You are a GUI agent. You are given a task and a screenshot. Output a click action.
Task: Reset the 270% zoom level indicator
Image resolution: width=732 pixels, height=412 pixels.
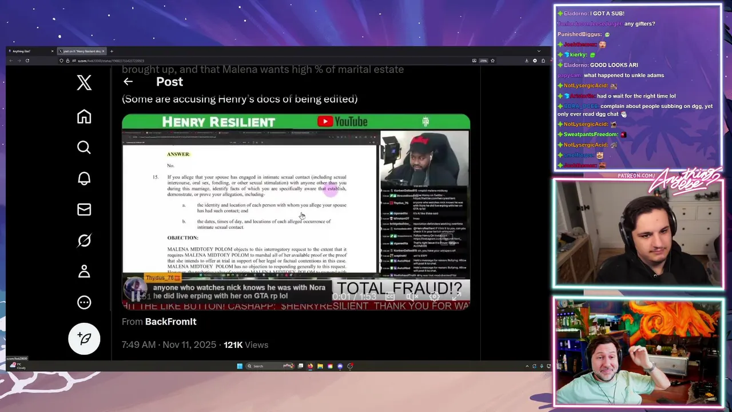[483, 61]
